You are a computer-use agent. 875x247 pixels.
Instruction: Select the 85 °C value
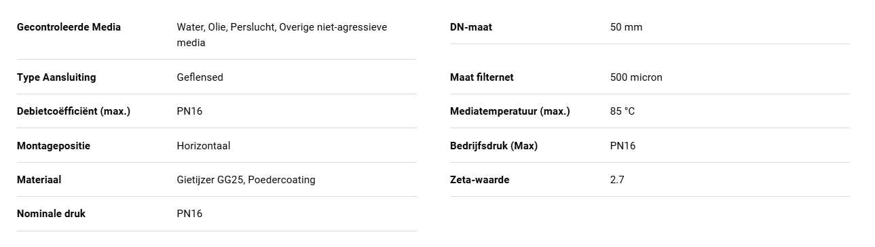pos(622,111)
